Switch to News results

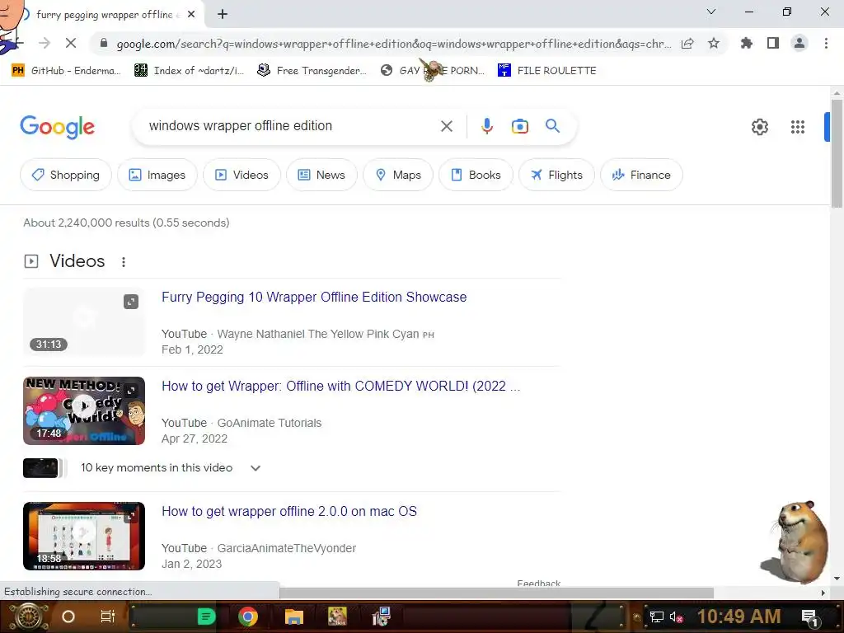click(x=321, y=175)
